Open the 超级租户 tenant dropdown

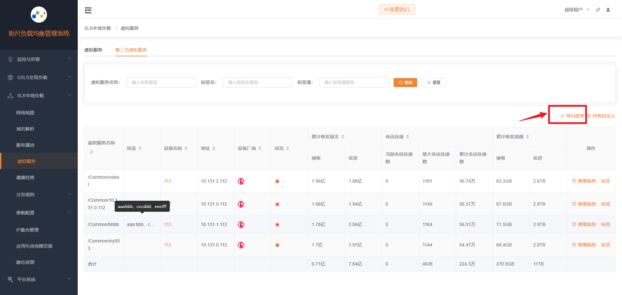click(x=577, y=10)
